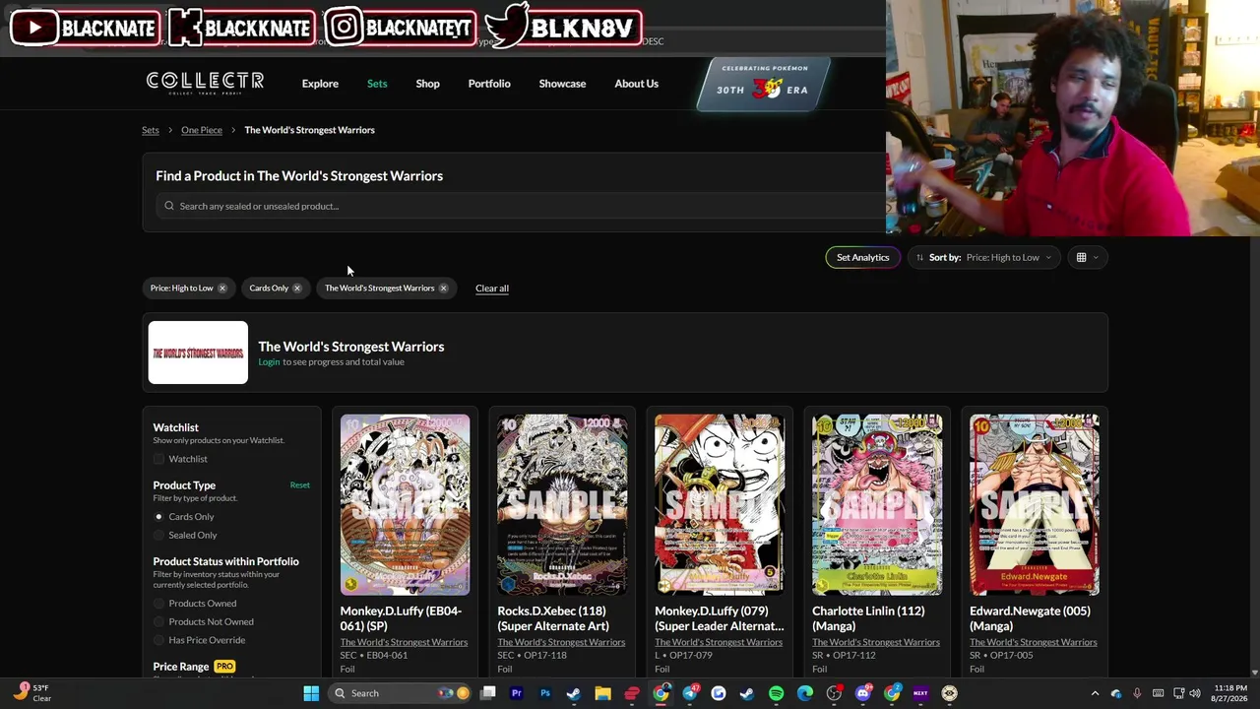The image size is (1260, 709).
Task: Follow the Sets breadcrumb link
Action: coord(150,130)
